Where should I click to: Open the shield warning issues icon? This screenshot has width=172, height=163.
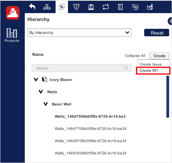[76, 7]
